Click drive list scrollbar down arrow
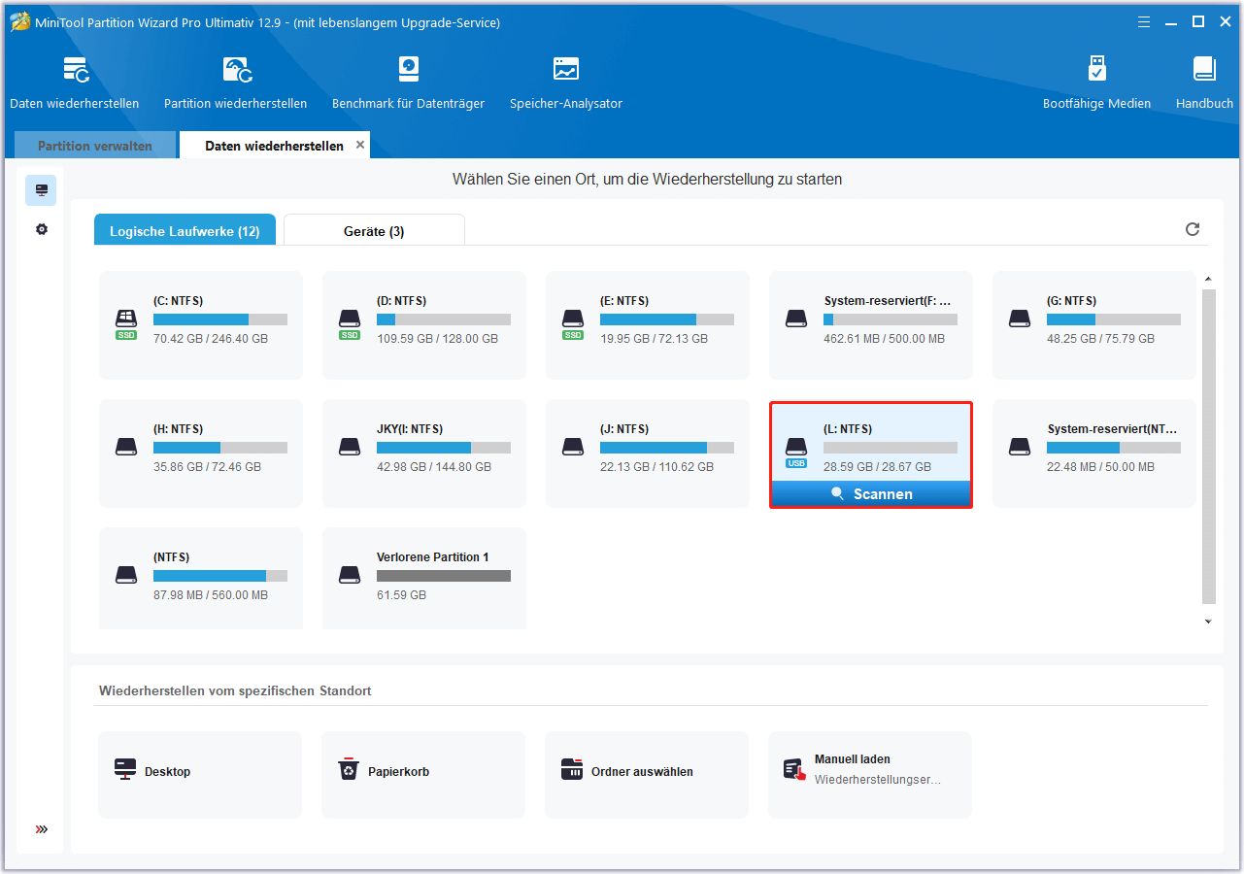This screenshot has height=874, width=1244. coord(1208,621)
